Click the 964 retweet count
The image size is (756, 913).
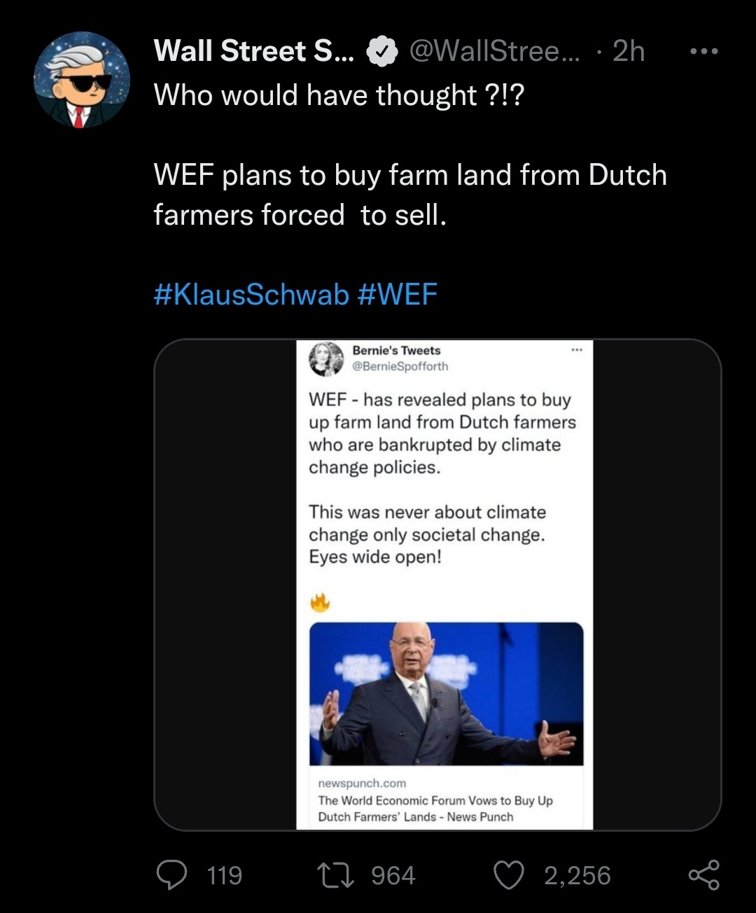tap(393, 875)
